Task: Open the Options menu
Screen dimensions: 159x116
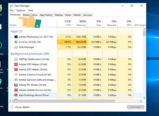Action: pos(21,10)
